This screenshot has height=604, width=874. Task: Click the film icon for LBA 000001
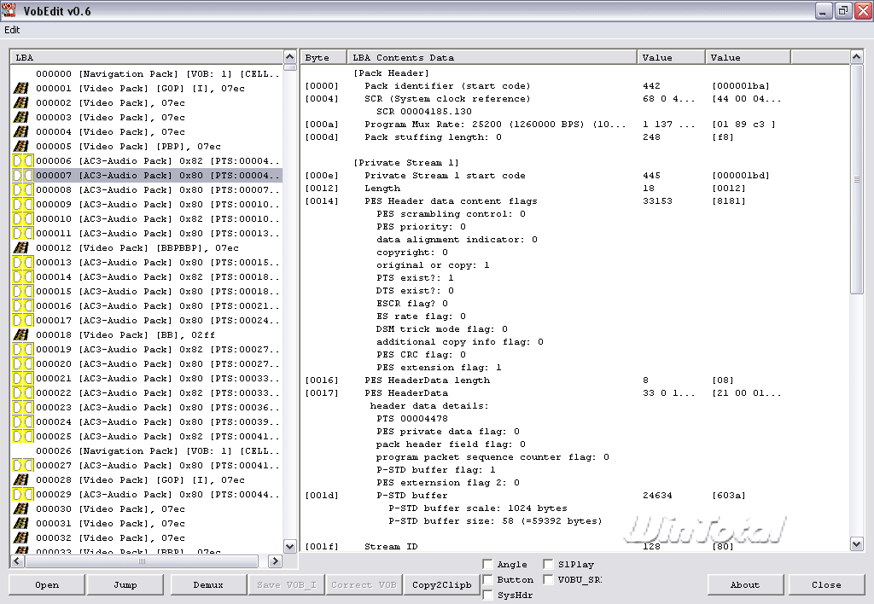tap(22, 89)
